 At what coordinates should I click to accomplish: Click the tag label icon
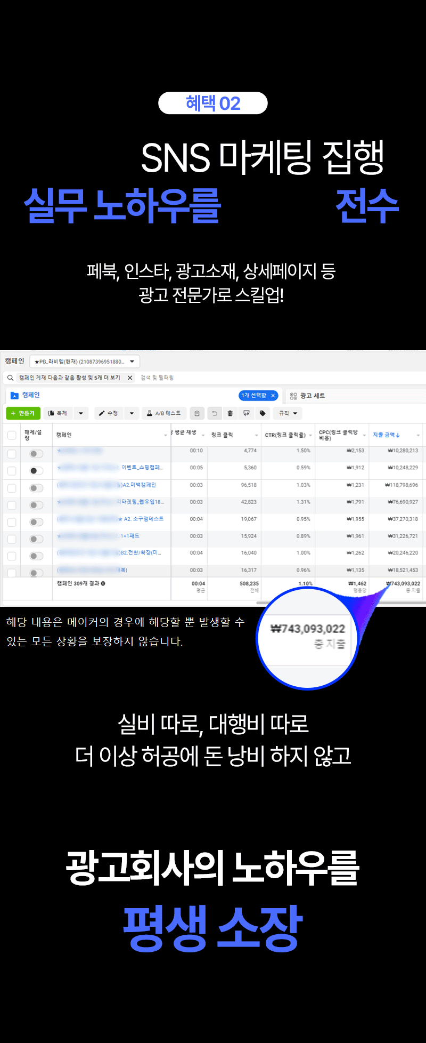[263, 413]
